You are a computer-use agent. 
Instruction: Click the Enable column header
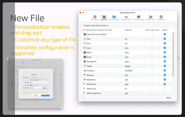coord(165,30)
